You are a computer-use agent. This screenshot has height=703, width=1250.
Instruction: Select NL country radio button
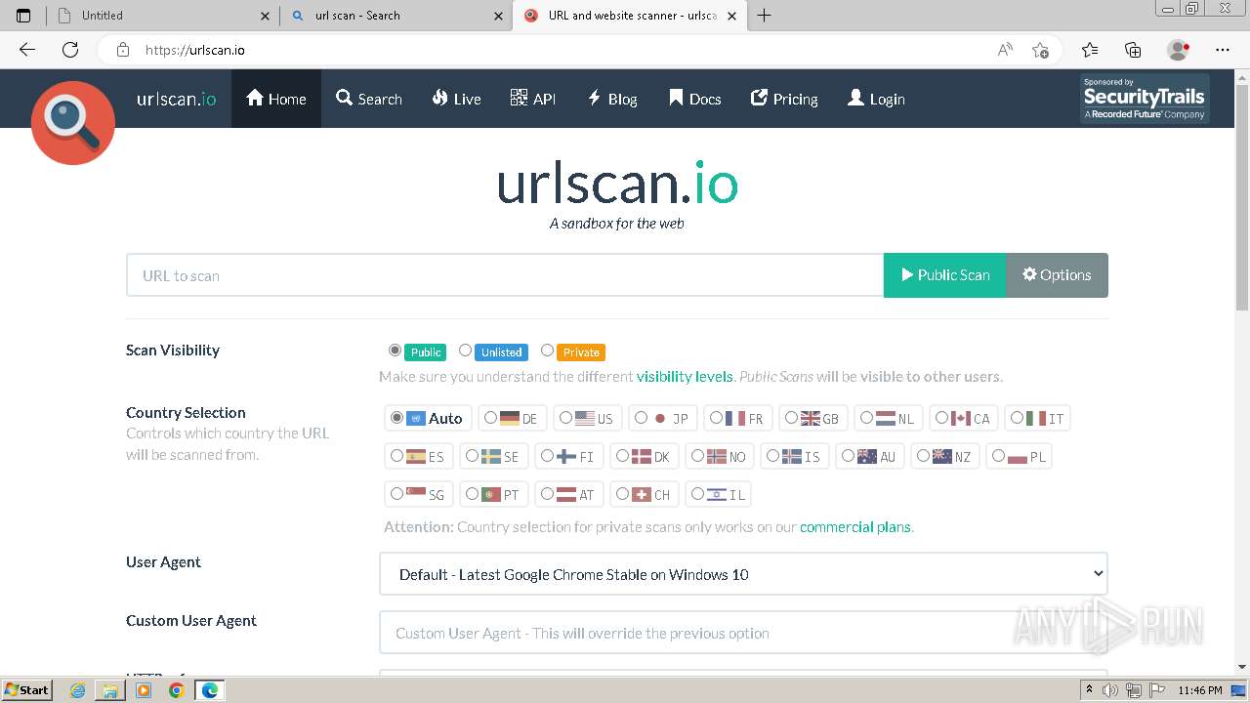[866, 418]
